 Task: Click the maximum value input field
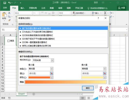(x=92, y=73)
